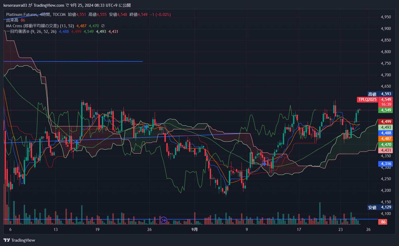Select the 終値 4,549 close value in legend
399x246 pixels.
pyautogui.click(x=138, y=14)
